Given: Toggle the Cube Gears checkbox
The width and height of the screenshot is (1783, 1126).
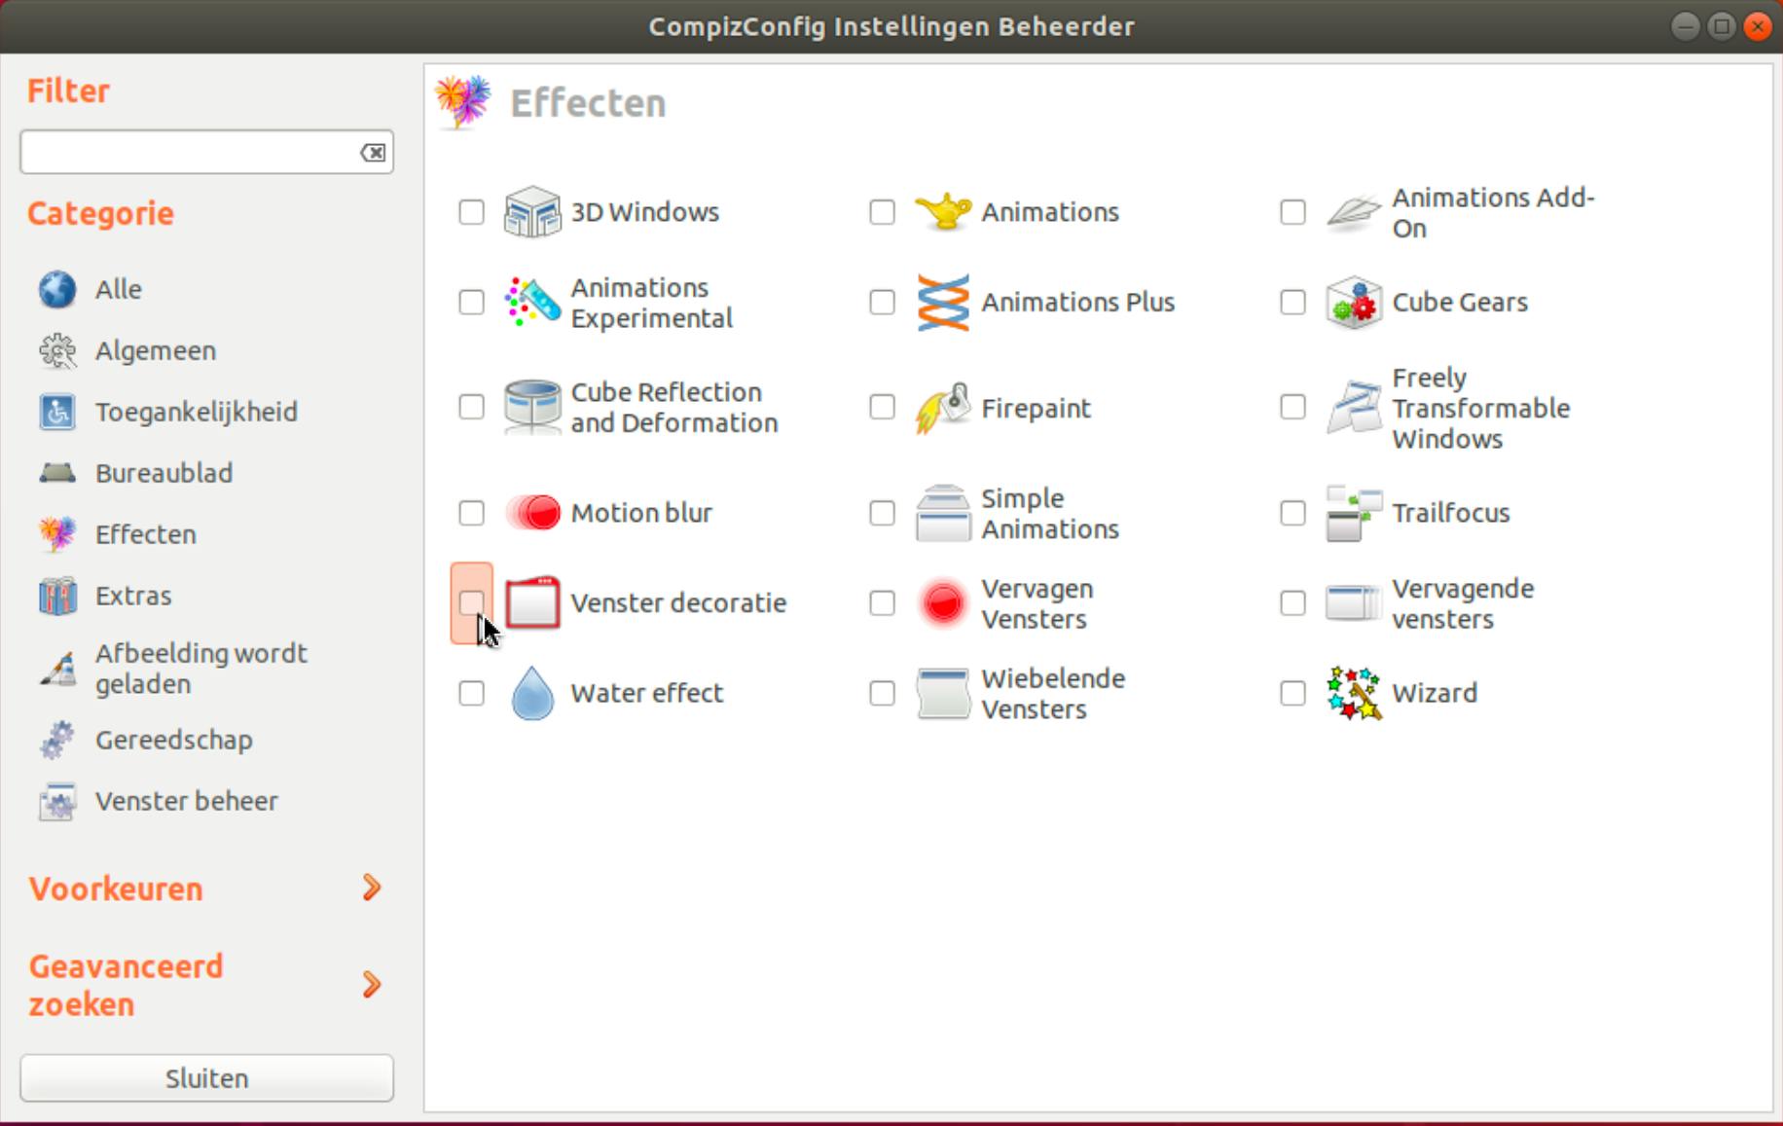Looking at the screenshot, I should point(1292,303).
